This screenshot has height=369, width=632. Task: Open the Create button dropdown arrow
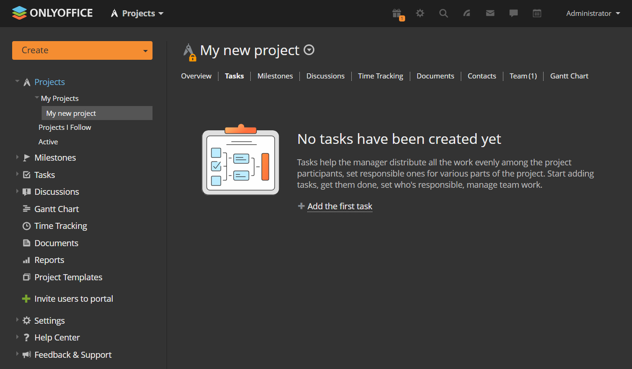[145, 50]
